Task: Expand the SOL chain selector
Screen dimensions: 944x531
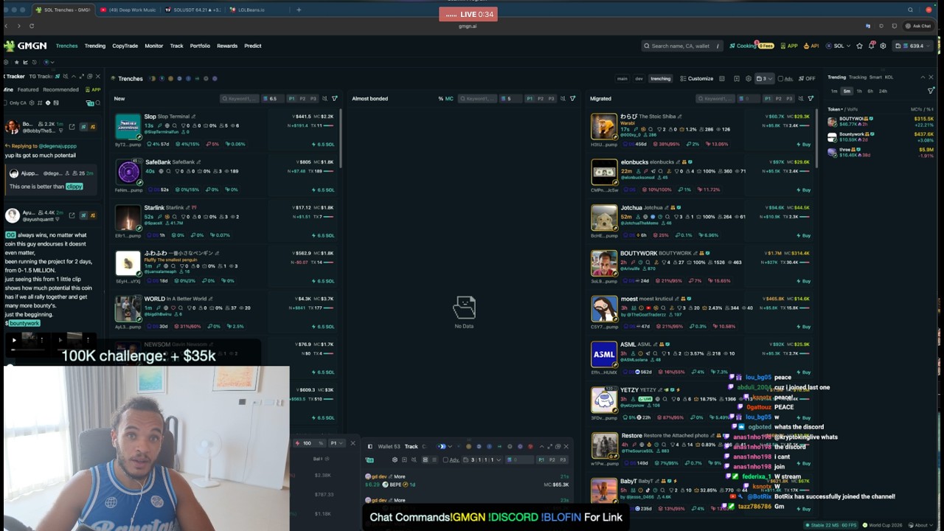Action: (839, 46)
